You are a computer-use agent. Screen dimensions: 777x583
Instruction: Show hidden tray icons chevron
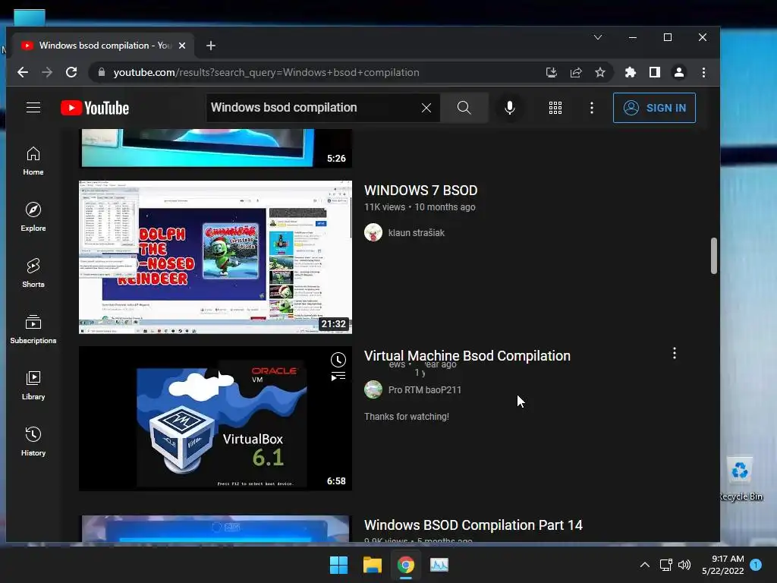tap(645, 565)
